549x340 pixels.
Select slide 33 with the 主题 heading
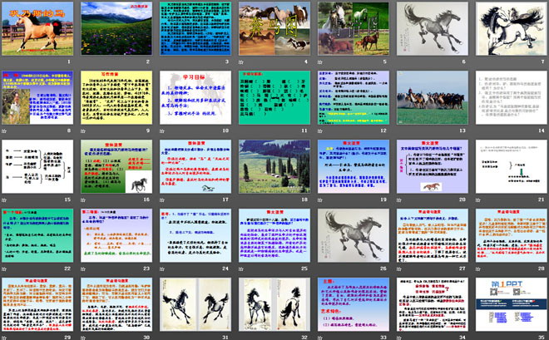point(351,303)
